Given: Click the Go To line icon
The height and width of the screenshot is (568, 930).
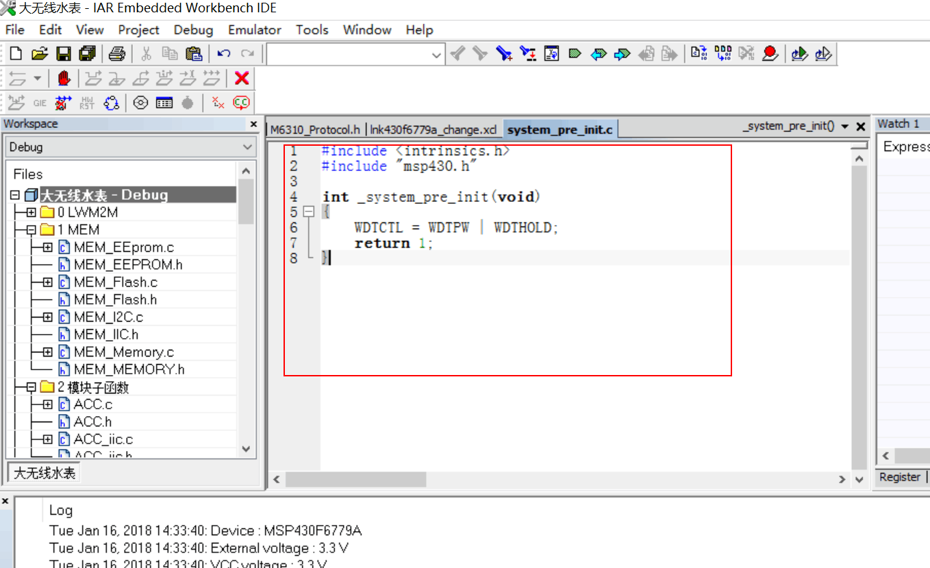Looking at the screenshot, I should click(551, 53).
